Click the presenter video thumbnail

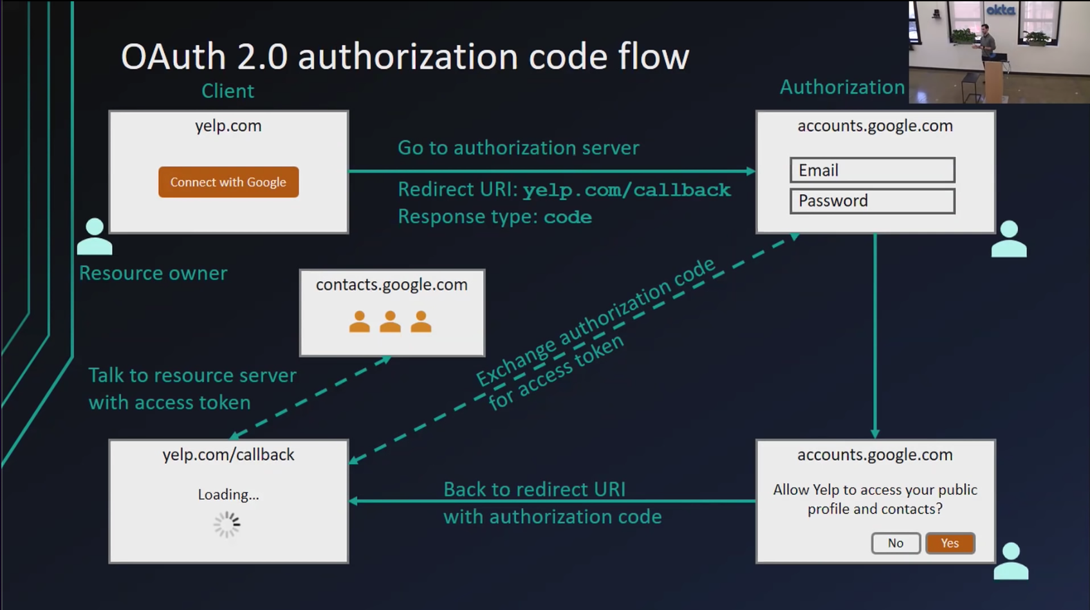[999, 51]
